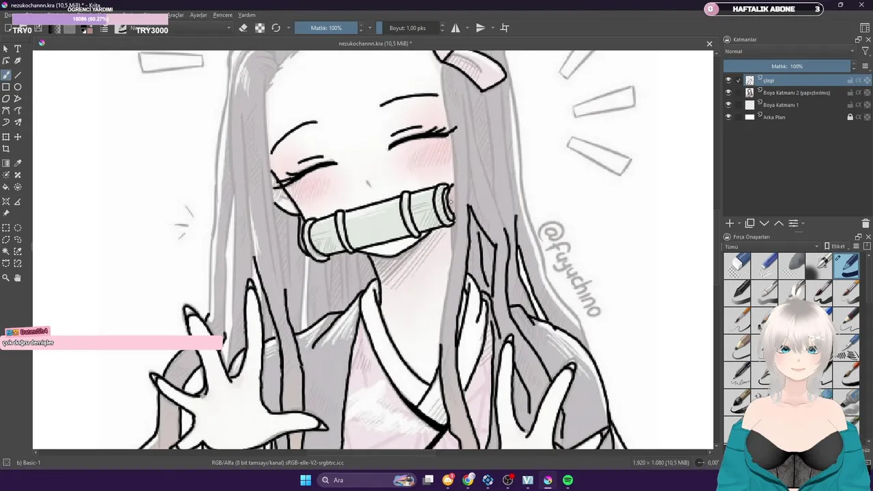
Task: Select the Freehand Brush tool
Action: [6, 75]
